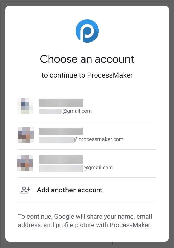
Task: Click the third account's profile picture
Action: [x=25, y=163]
